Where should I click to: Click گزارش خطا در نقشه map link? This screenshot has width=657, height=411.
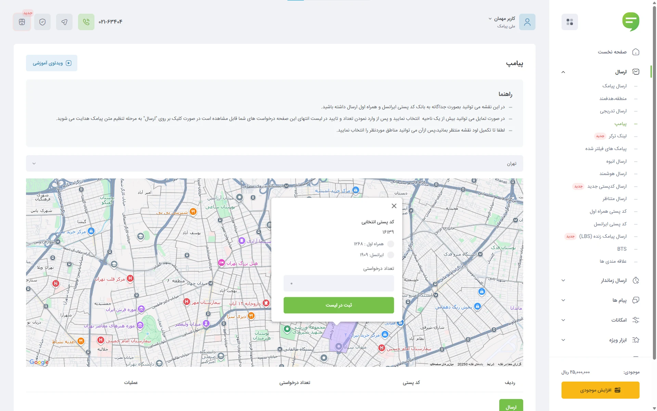coord(510,364)
